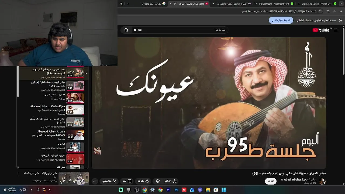
Task: Close the Jawlah tab
Action: point(214,4)
